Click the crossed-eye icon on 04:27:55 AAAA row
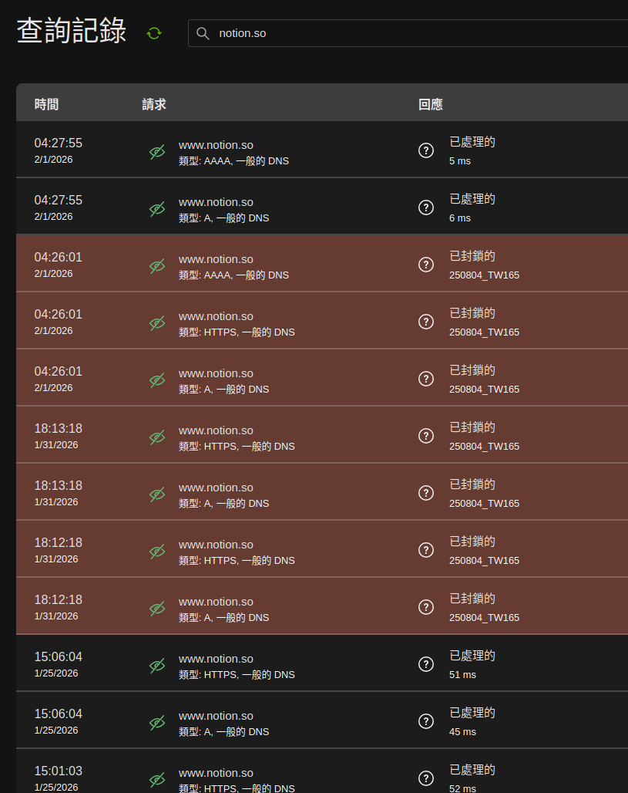The height and width of the screenshot is (793, 628). click(157, 152)
